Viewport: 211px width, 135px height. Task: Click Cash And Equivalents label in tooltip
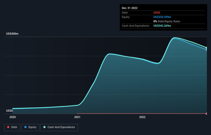pos(135,26)
